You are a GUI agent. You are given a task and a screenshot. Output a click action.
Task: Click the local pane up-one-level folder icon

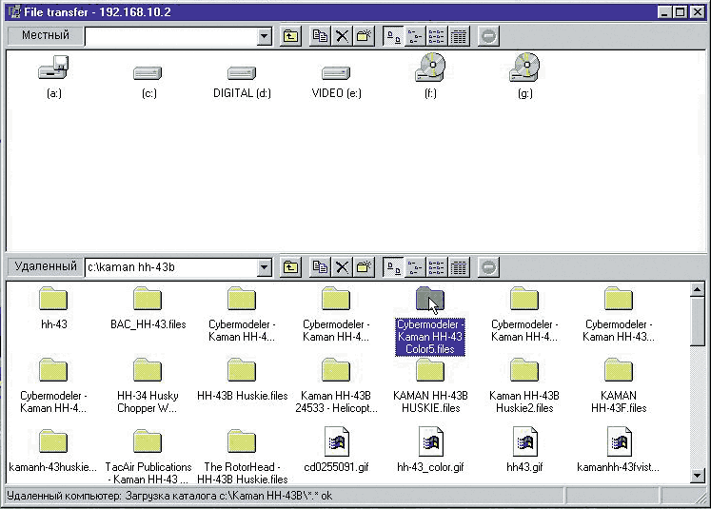(291, 36)
